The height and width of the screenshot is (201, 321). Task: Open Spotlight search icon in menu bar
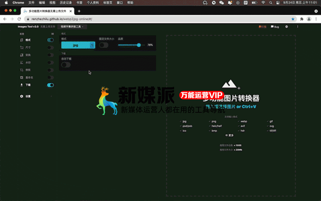(x=271, y=3)
